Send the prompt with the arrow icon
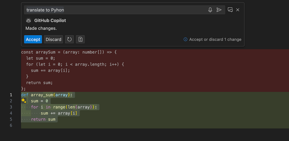The image size is (289, 141). click(219, 10)
